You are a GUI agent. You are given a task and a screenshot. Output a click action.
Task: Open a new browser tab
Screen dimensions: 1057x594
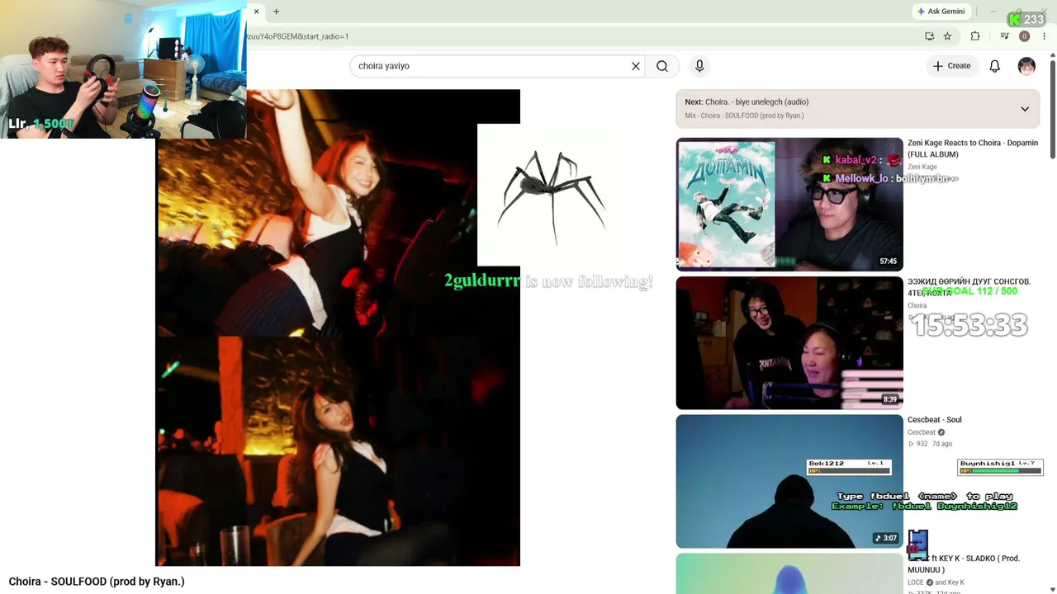pos(276,12)
